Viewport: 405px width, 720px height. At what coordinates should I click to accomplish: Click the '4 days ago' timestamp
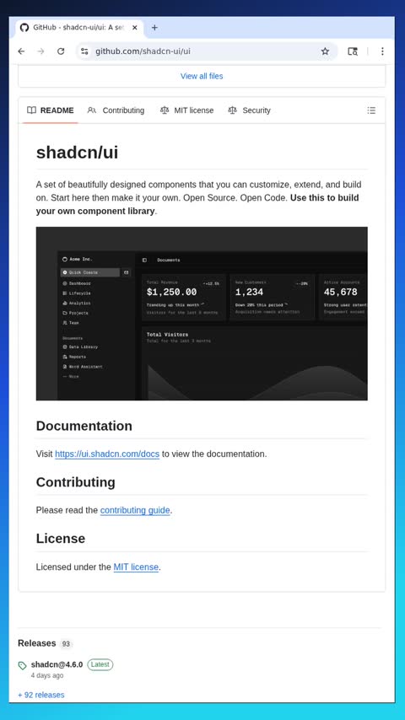point(47,675)
